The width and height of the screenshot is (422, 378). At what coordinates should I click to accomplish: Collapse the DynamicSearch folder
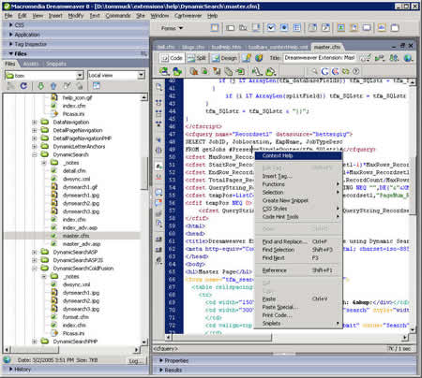35,154
